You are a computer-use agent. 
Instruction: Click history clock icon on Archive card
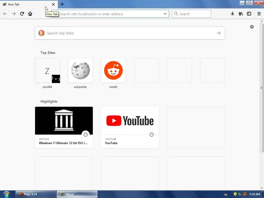pos(86,135)
